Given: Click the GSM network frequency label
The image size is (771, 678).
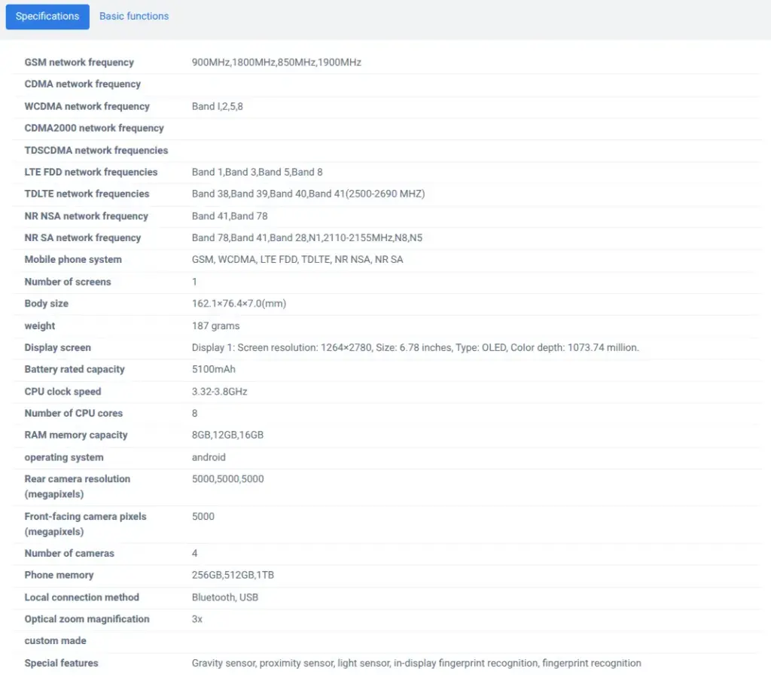Looking at the screenshot, I should coord(79,63).
